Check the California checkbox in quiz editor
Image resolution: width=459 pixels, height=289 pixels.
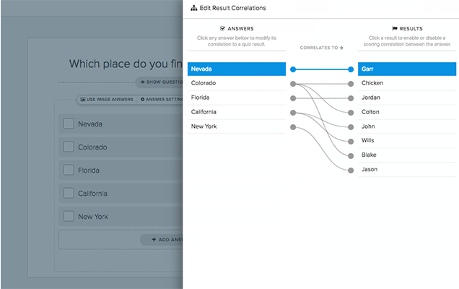point(69,193)
